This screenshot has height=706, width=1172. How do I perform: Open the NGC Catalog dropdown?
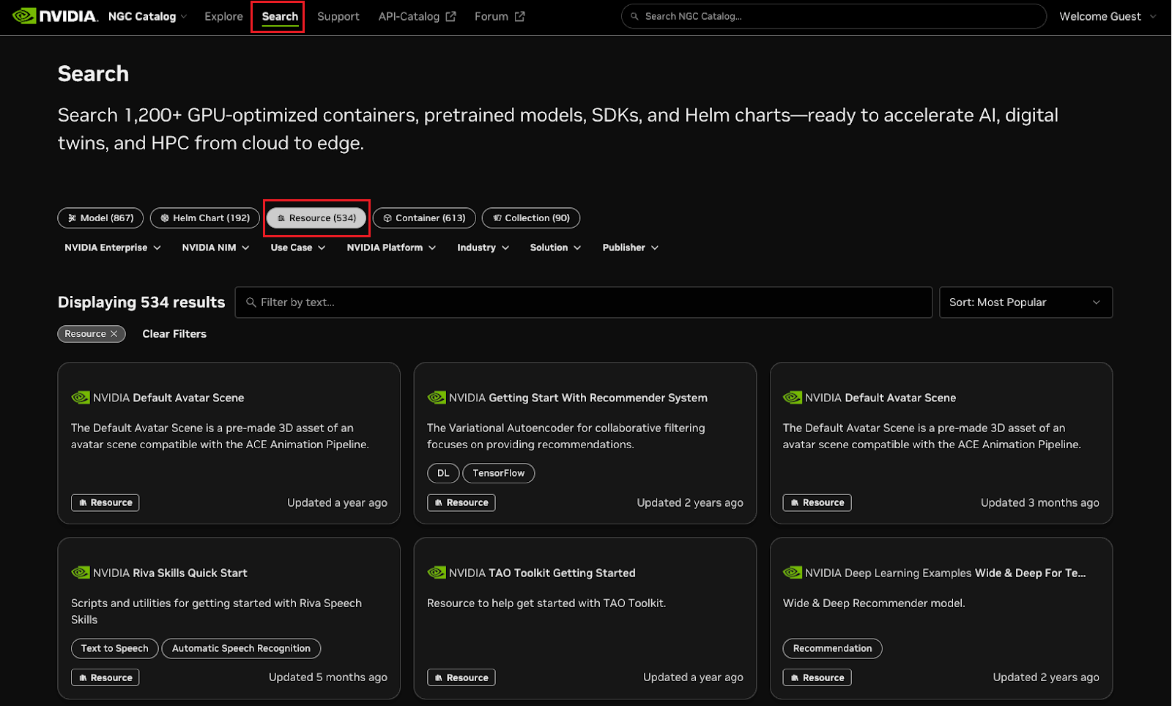coord(147,16)
